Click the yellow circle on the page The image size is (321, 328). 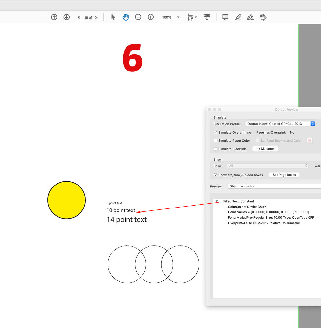coord(67,200)
